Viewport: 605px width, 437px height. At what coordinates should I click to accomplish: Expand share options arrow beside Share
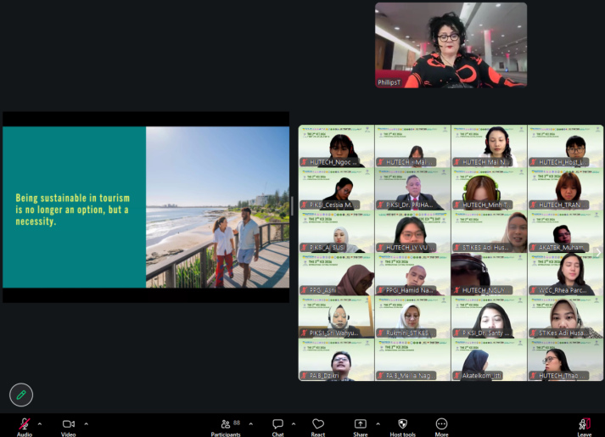(378, 423)
